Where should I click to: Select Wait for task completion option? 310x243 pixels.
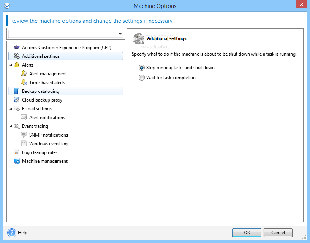(167, 78)
